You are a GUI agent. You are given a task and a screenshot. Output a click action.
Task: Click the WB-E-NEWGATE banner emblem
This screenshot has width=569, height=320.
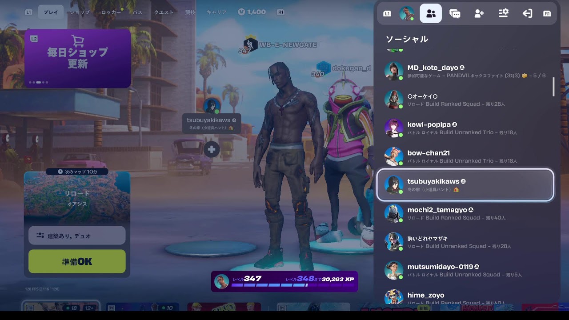(250, 45)
